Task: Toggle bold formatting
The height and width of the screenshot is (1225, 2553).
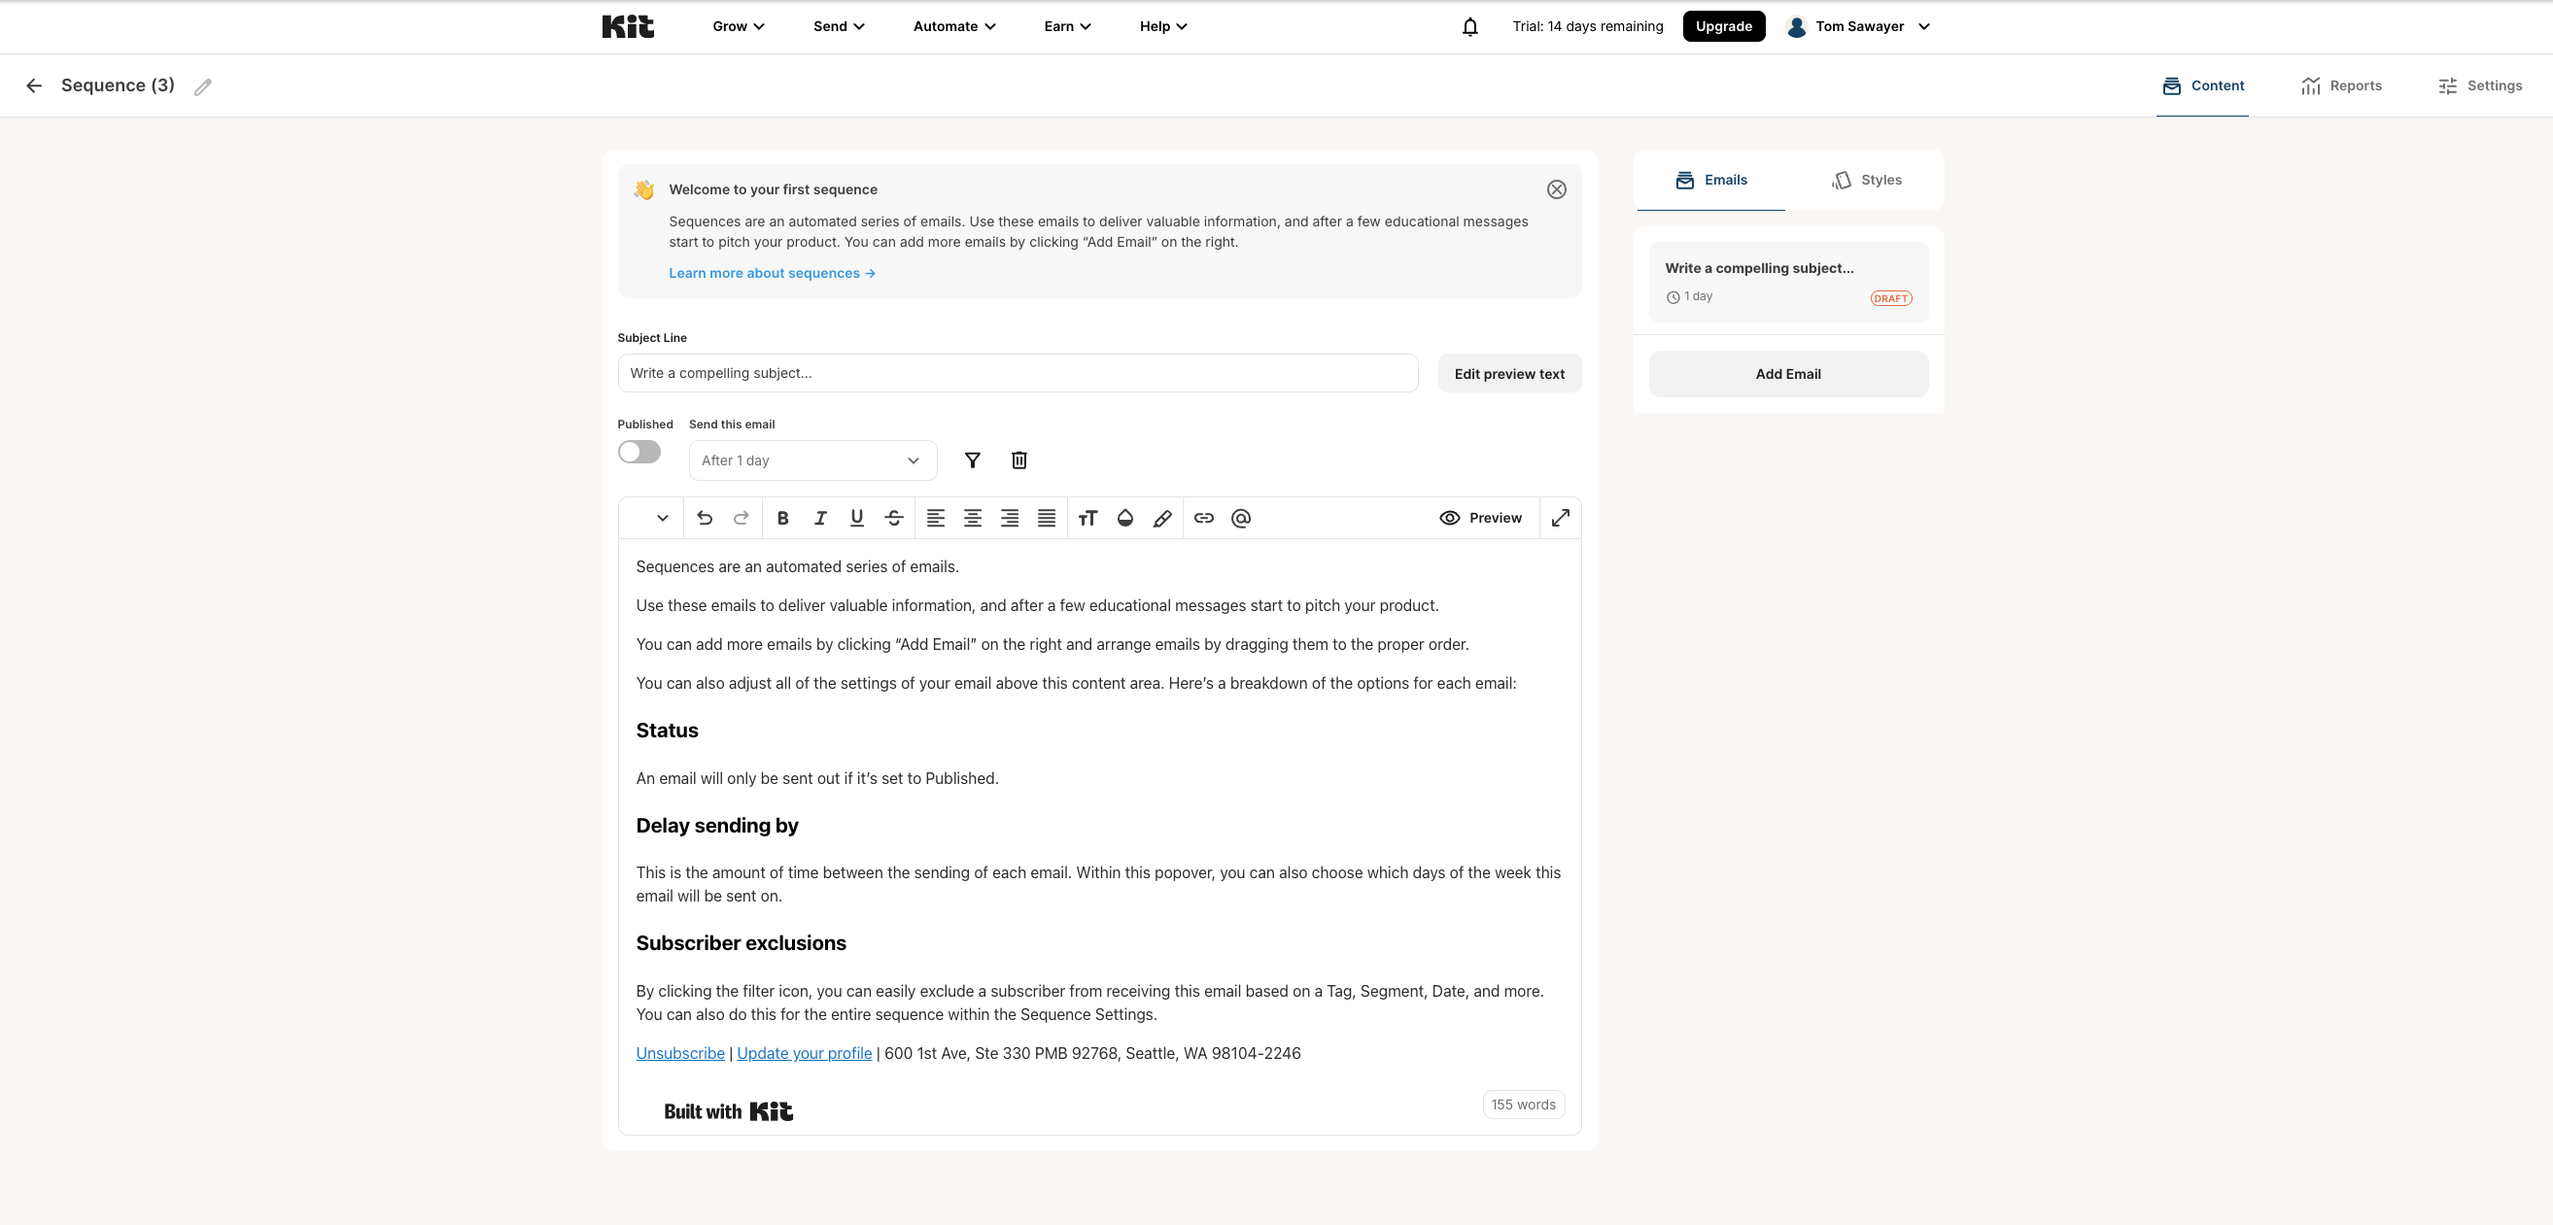Action: coord(783,518)
